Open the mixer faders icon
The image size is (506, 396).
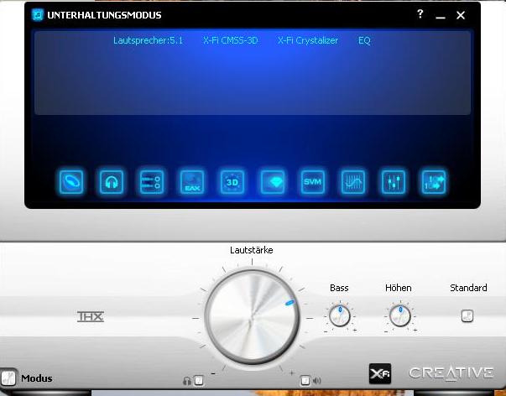click(x=394, y=182)
